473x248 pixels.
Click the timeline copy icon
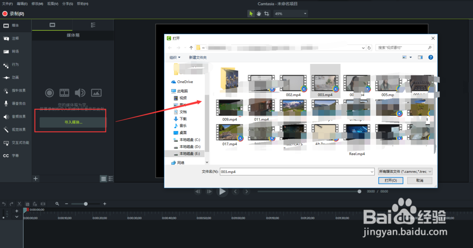click(x=27, y=204)
